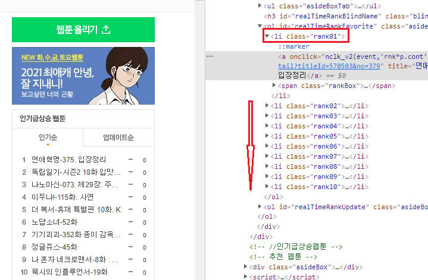Open ranked webtoon 독립일기-시즌2 18화
This screenshot has width=428, height=280.
tap(76, 172)
